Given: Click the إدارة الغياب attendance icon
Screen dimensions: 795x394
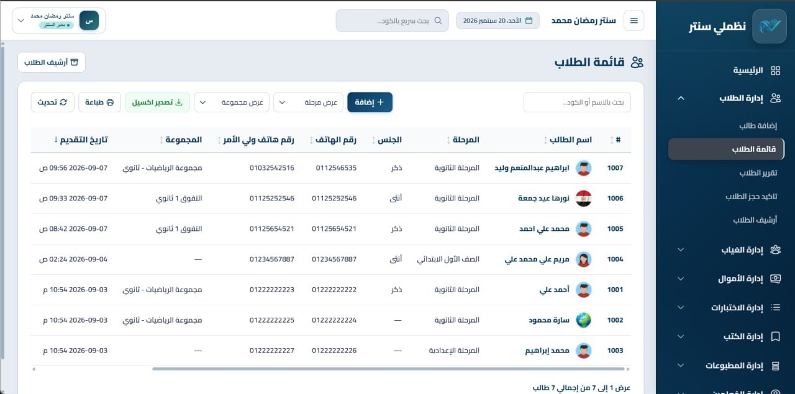Looking at the screenshot, I should (775, 250).
